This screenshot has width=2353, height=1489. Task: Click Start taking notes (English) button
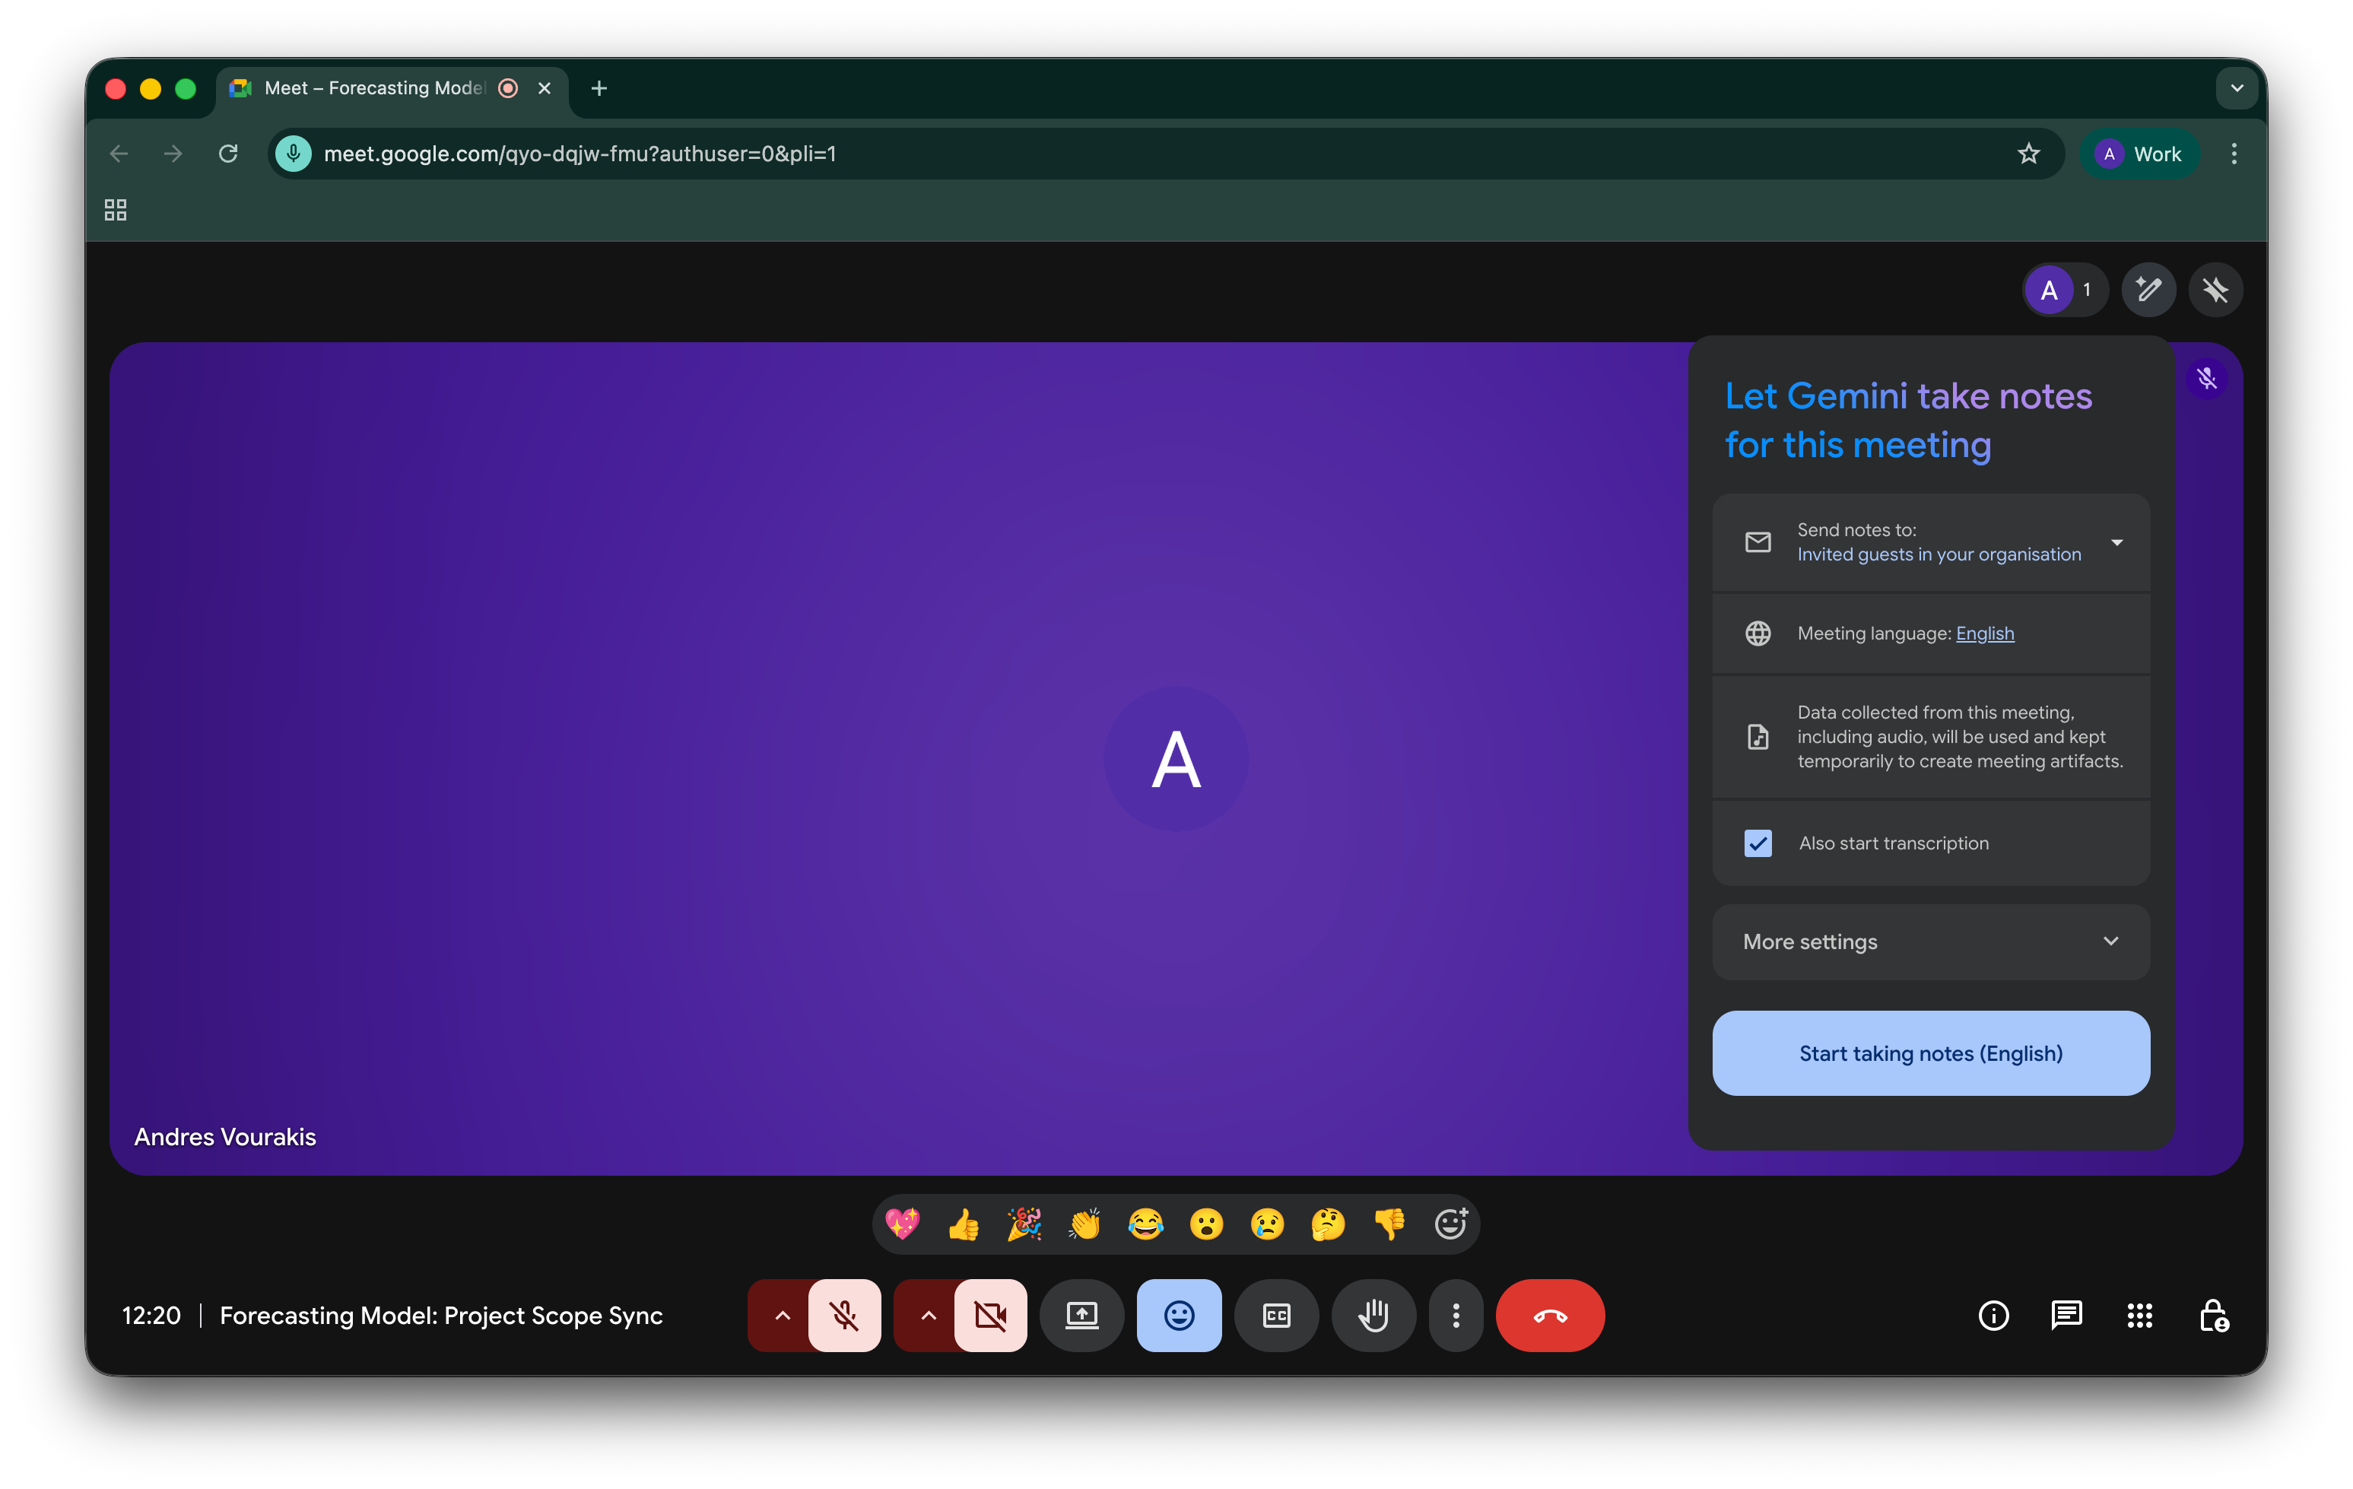1931,1053
